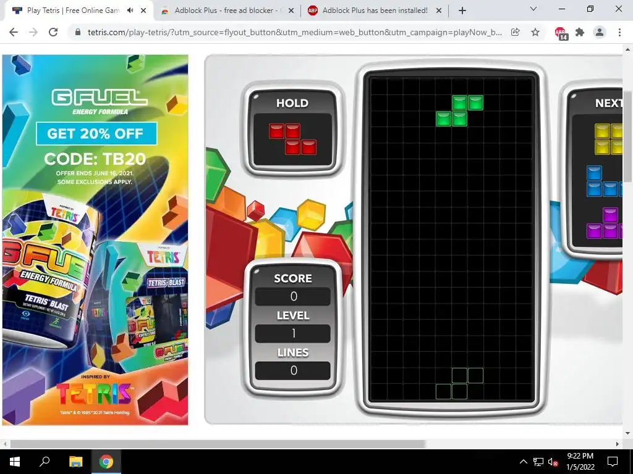Open the Chrome profile avatar
This screenshot has width=633, height=474.
tap(600, 32)
